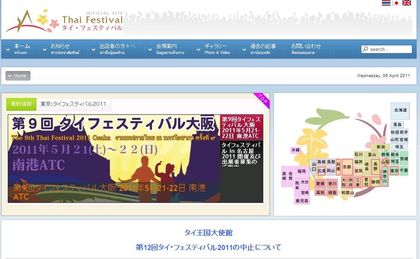Click the Home breadcrumb chevron arrow

point(10,76)
